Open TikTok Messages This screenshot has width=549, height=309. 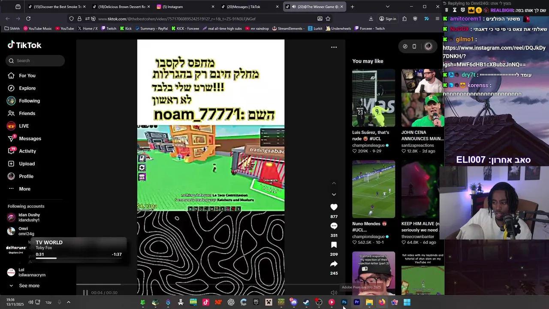pos(30,139)
